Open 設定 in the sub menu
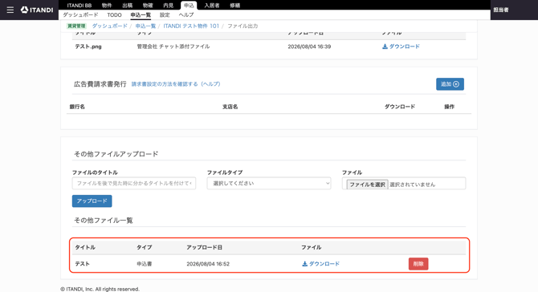This screenshot has width=538, height=292. tap(165, 14)
